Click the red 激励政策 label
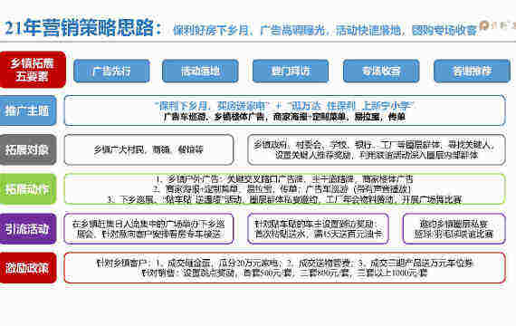516x326 pixels. coord(28,268)
